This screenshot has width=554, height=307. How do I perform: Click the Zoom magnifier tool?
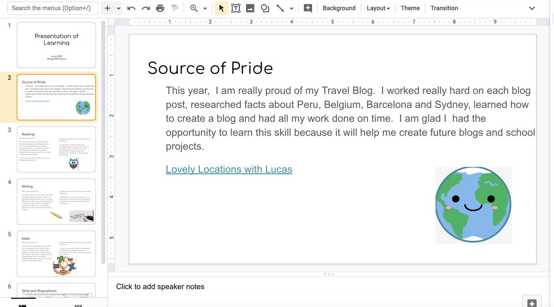[194, 8]
